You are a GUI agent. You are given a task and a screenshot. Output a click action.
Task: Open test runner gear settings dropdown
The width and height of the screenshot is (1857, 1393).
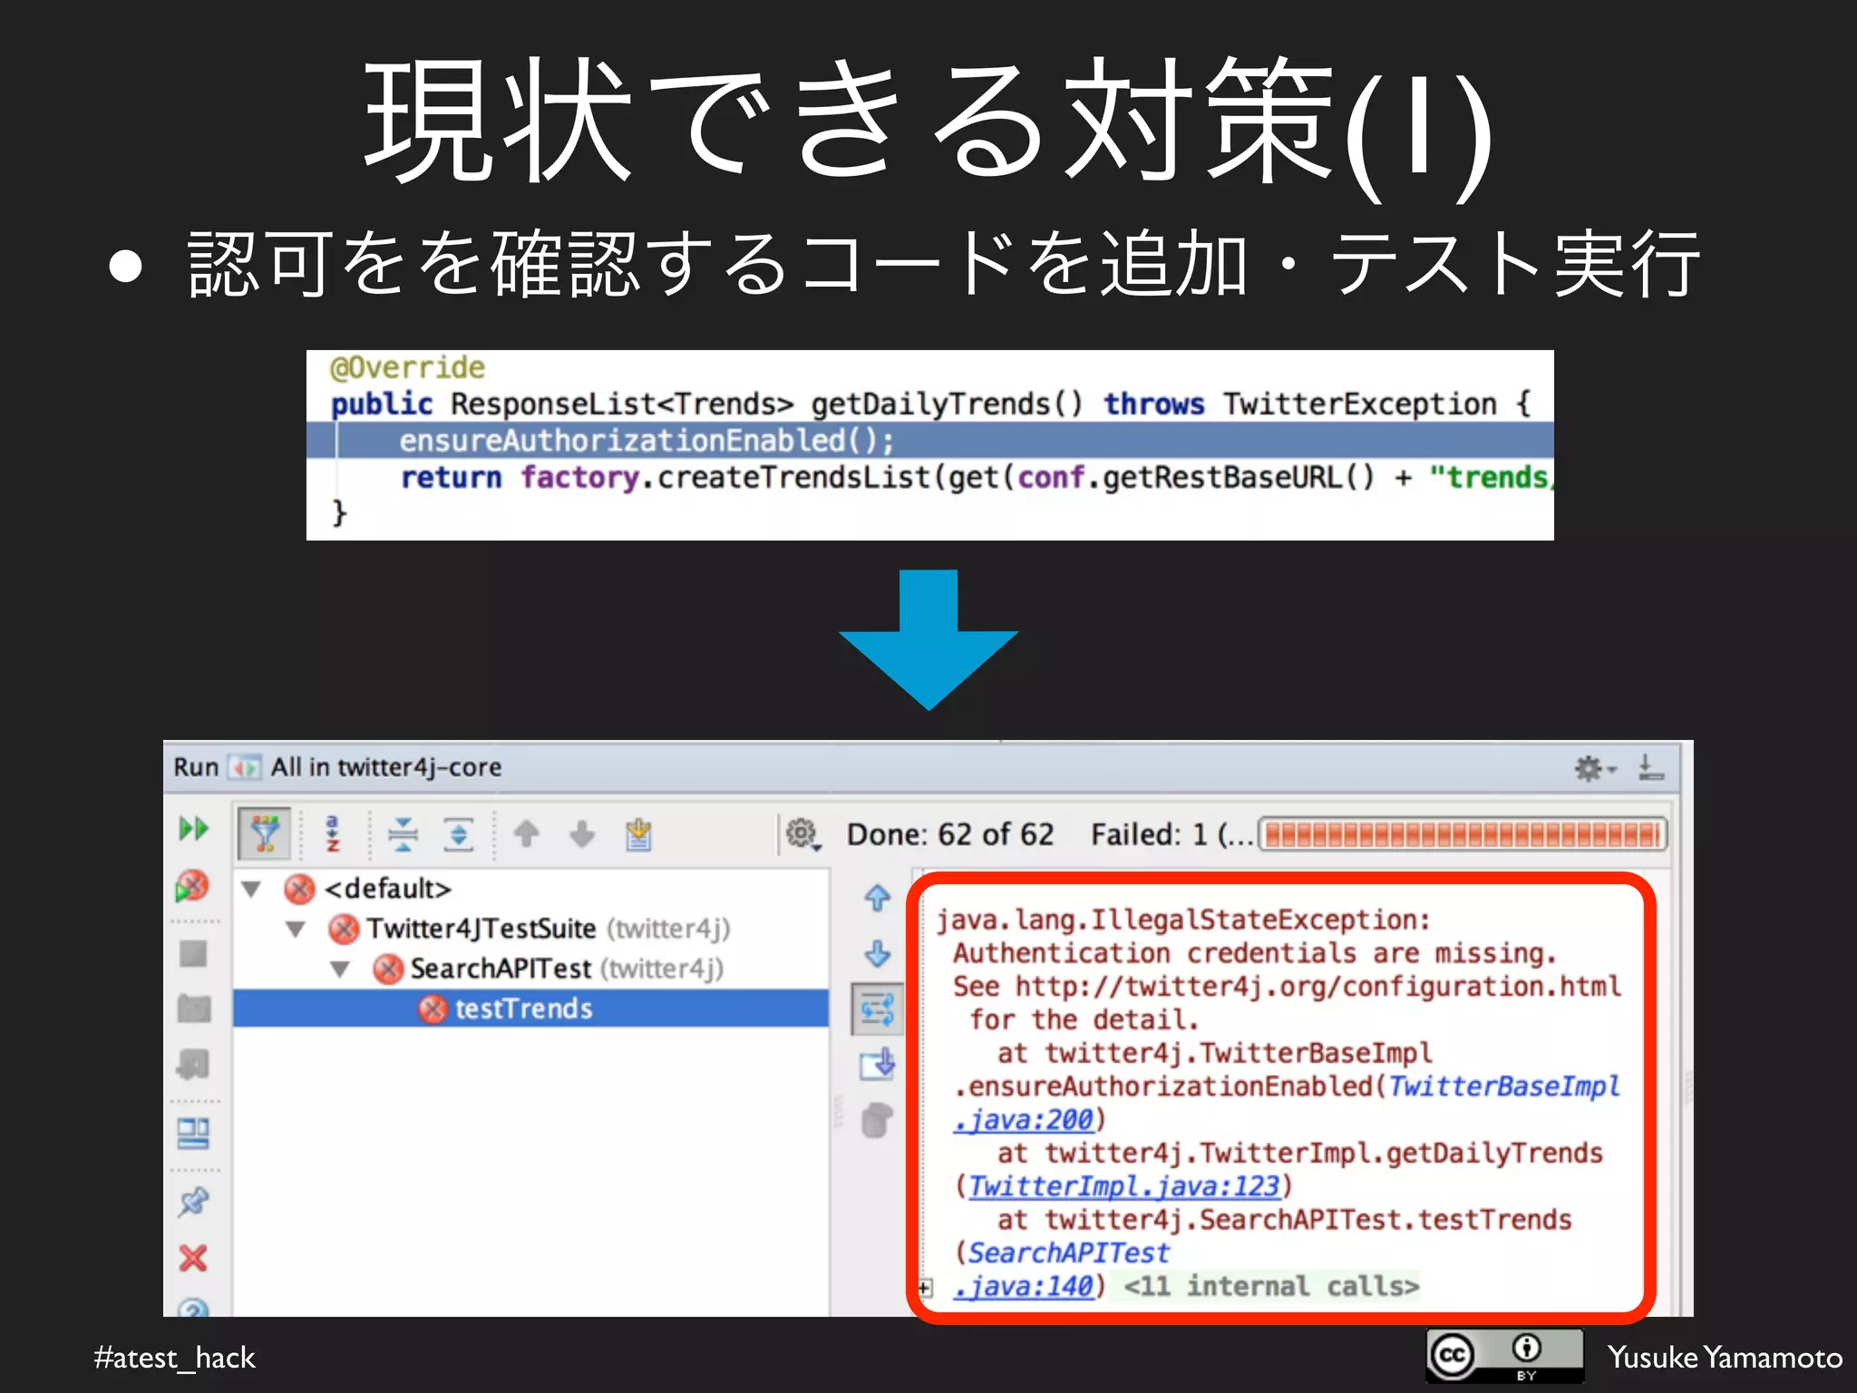click(x=803, y=833)
